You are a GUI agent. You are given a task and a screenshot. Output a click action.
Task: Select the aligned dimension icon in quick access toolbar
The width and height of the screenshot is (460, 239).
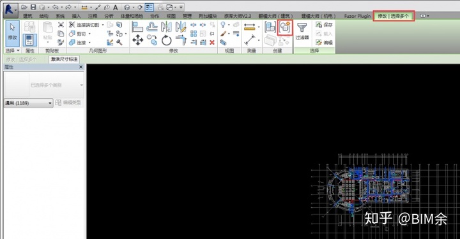click(x=84, y=7)
